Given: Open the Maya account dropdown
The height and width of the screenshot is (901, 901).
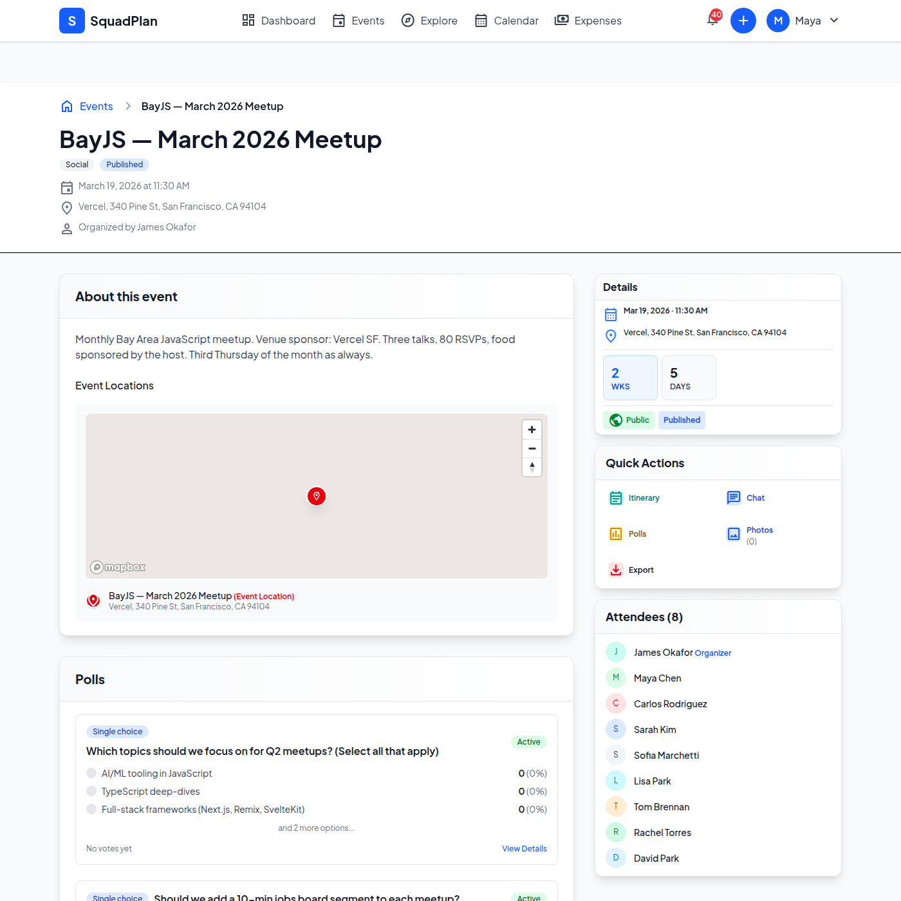Looking at the screenshot, I should (803, 20).
